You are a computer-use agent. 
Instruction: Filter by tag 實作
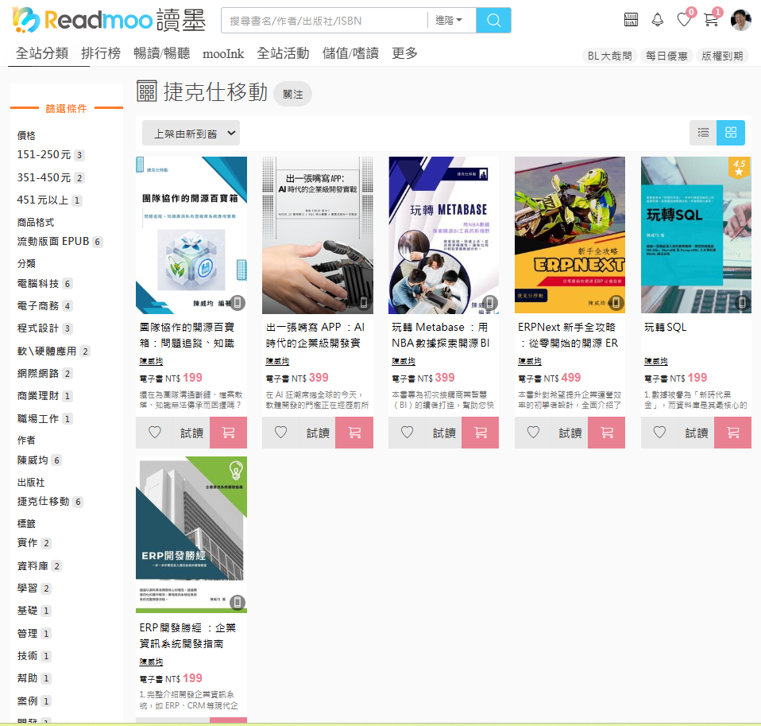[x=34, y=543]
